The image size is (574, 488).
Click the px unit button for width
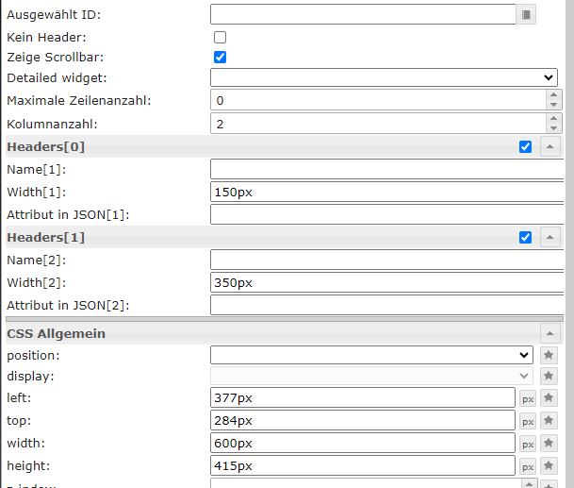coord(528,444)
